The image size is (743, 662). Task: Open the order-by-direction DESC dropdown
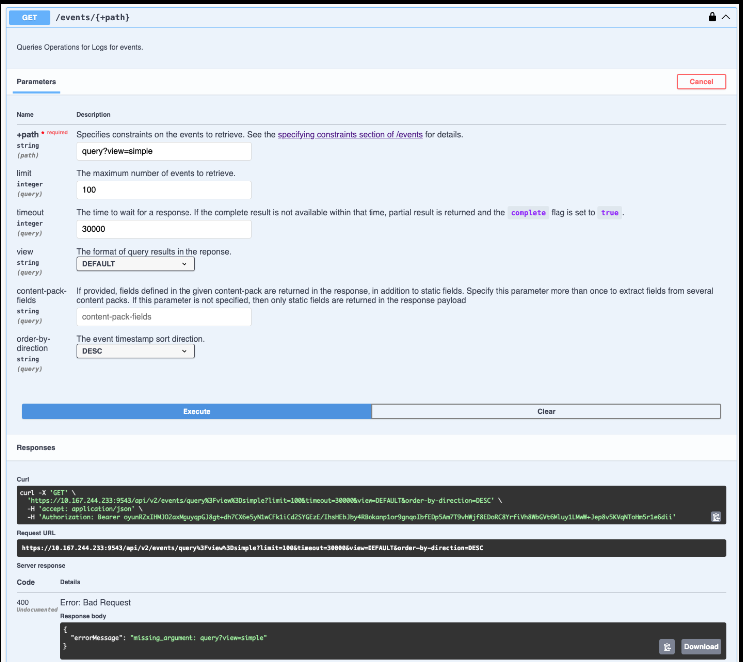(x=135, y=351)
